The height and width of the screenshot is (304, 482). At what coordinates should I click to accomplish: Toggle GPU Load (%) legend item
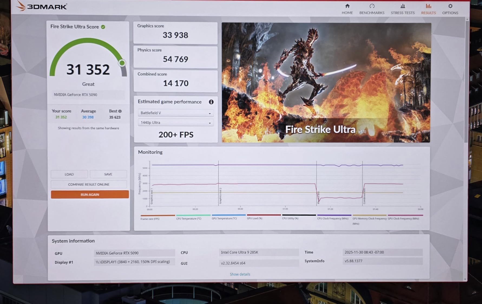click(x=264, y=217)
